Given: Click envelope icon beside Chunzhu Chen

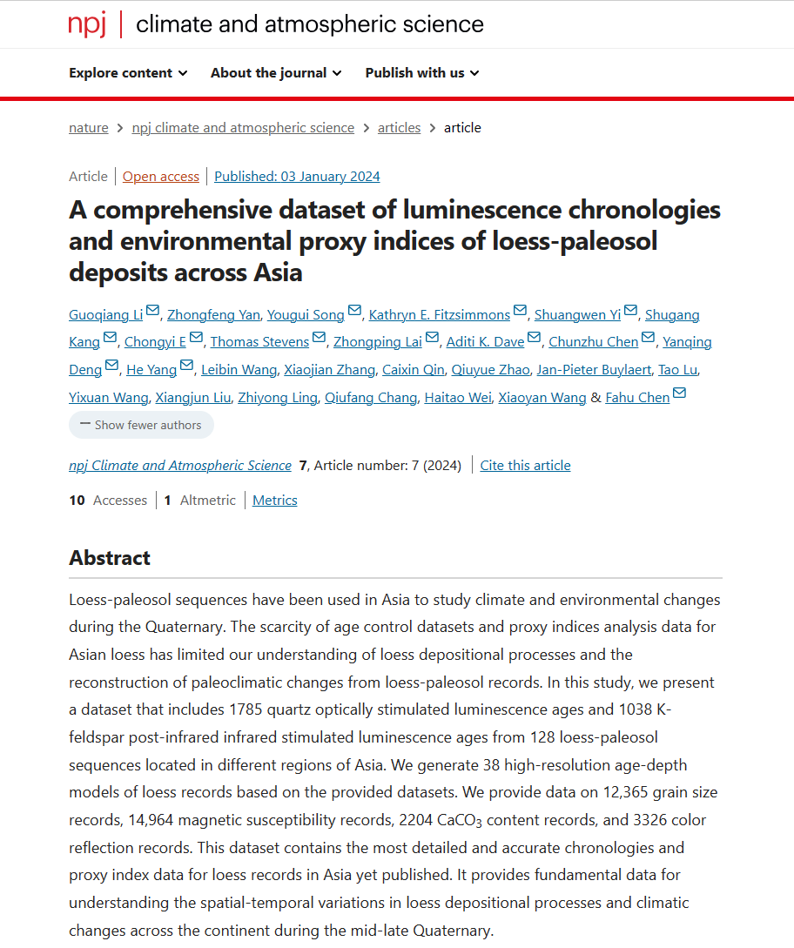Looking at the screenshot, I should pos(649,338).
